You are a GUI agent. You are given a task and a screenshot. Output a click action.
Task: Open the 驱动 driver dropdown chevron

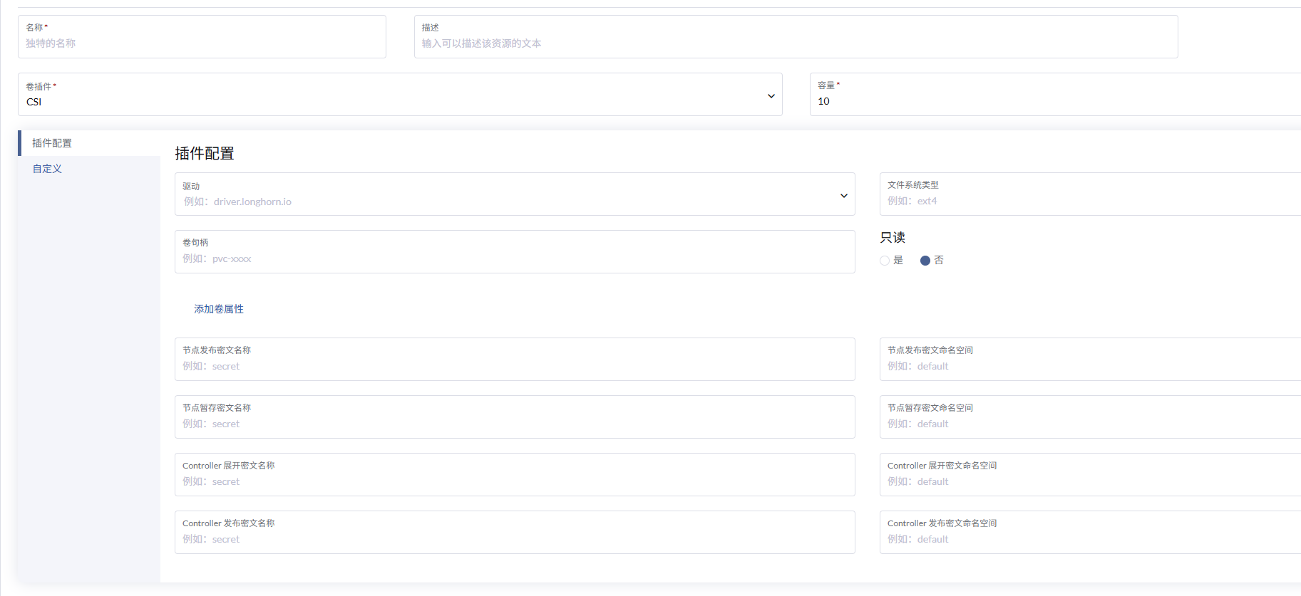point(843,196)
